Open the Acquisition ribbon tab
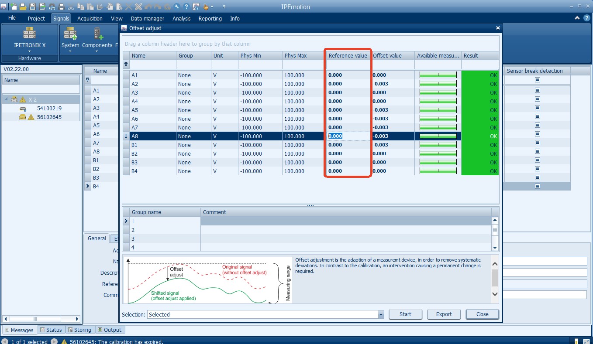Image resolution: width=593 pixels, height=344 pixels. pyautogui.click(x=90, y=18)
